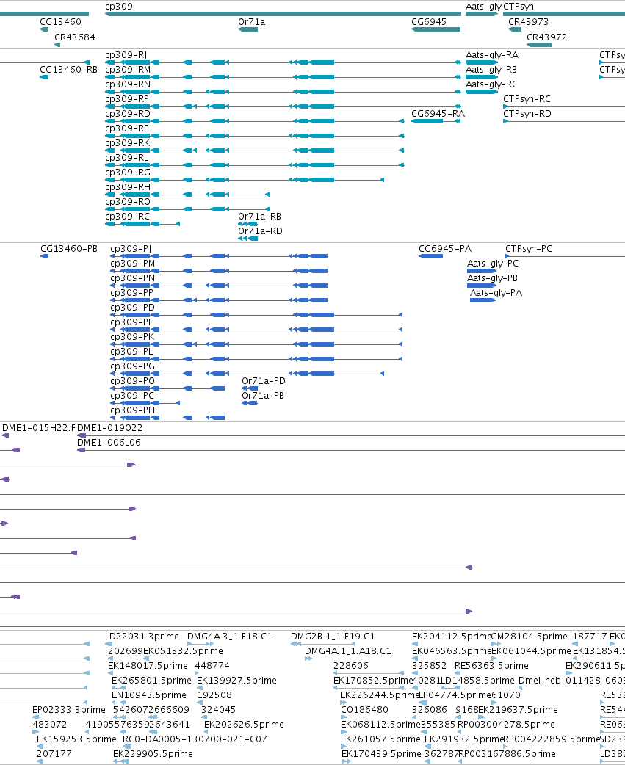The image size is (625, 765).
Task: Click the CO186480 EST label
Action: [x=364, y=709]
